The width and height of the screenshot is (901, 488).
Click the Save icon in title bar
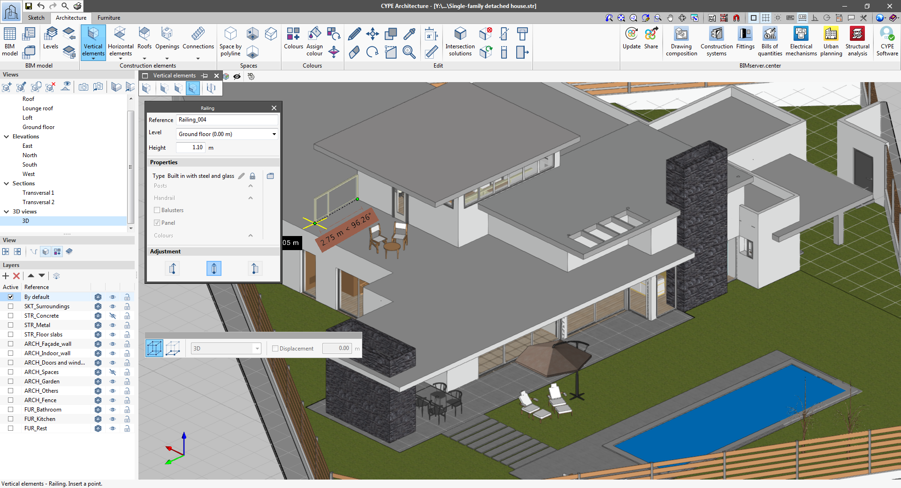tap(29, 6)
